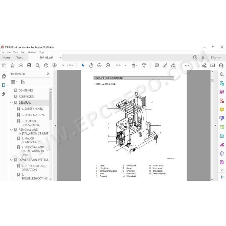
Task: Collapse left navigation pane arrow
Action: [56, 126]
